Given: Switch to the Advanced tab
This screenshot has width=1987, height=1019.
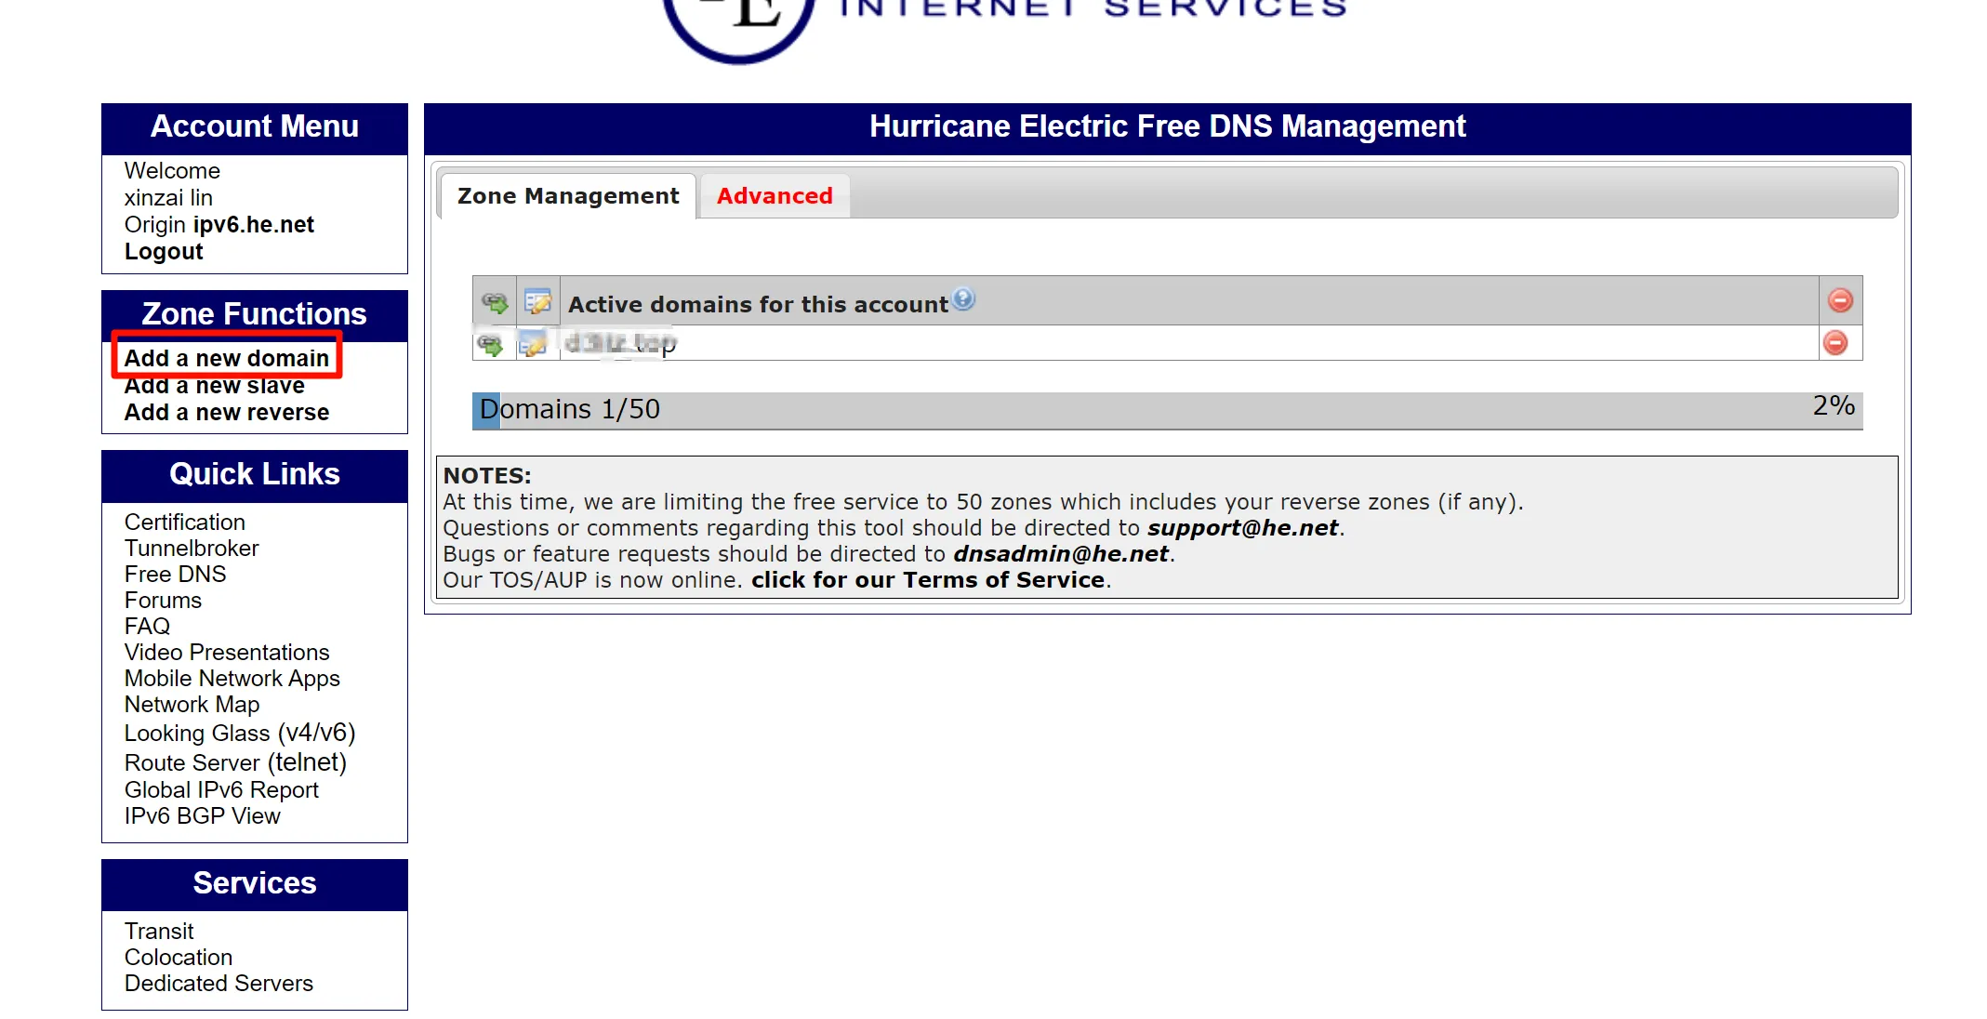Looking at the screenshot, I should (x=774, y=196).
